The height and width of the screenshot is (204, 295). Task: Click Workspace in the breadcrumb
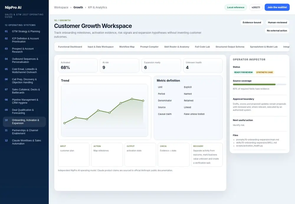(x=61, y=7)
